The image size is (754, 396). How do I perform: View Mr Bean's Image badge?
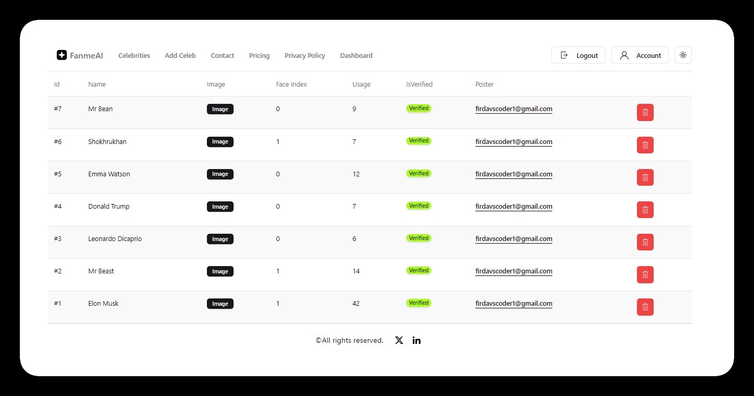tap(220, 109)
